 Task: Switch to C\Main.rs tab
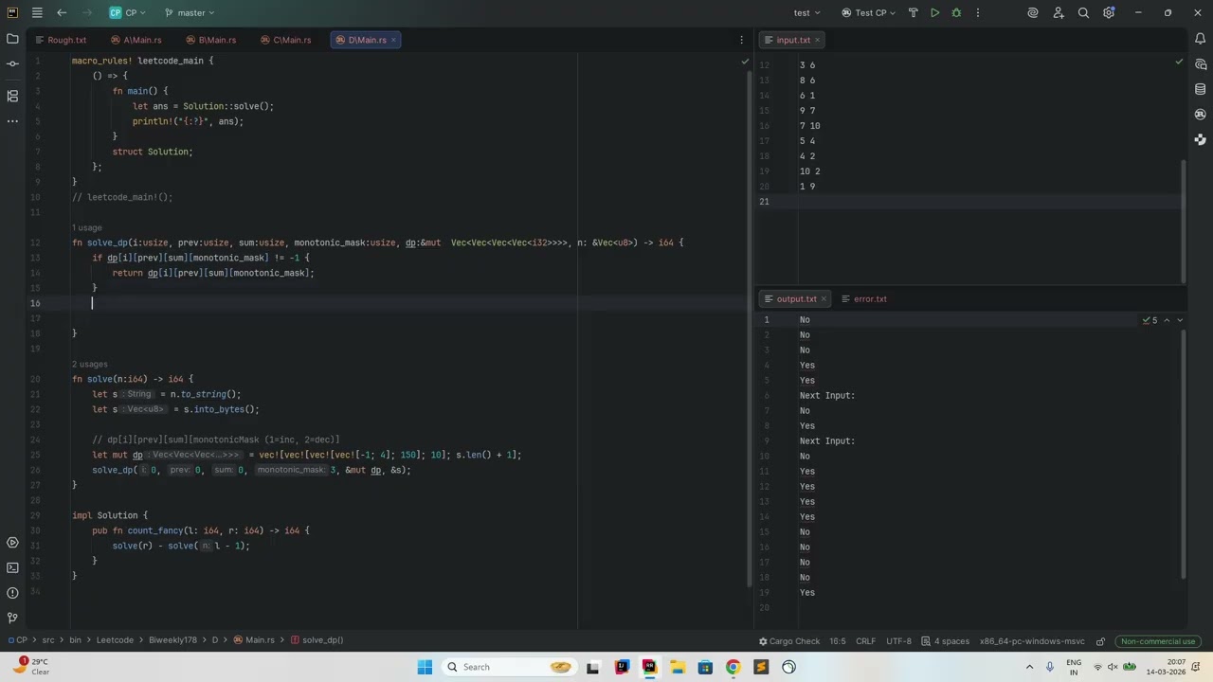click(286, 40)
